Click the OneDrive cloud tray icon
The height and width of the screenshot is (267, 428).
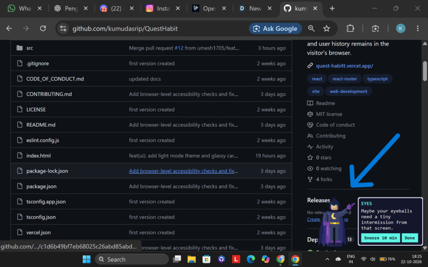(338, 259)
